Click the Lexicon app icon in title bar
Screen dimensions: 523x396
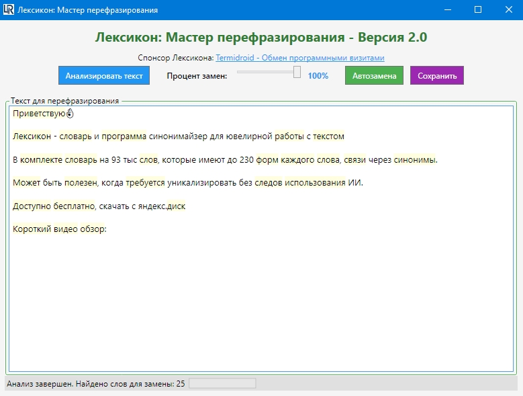click(x=9, y=10)
